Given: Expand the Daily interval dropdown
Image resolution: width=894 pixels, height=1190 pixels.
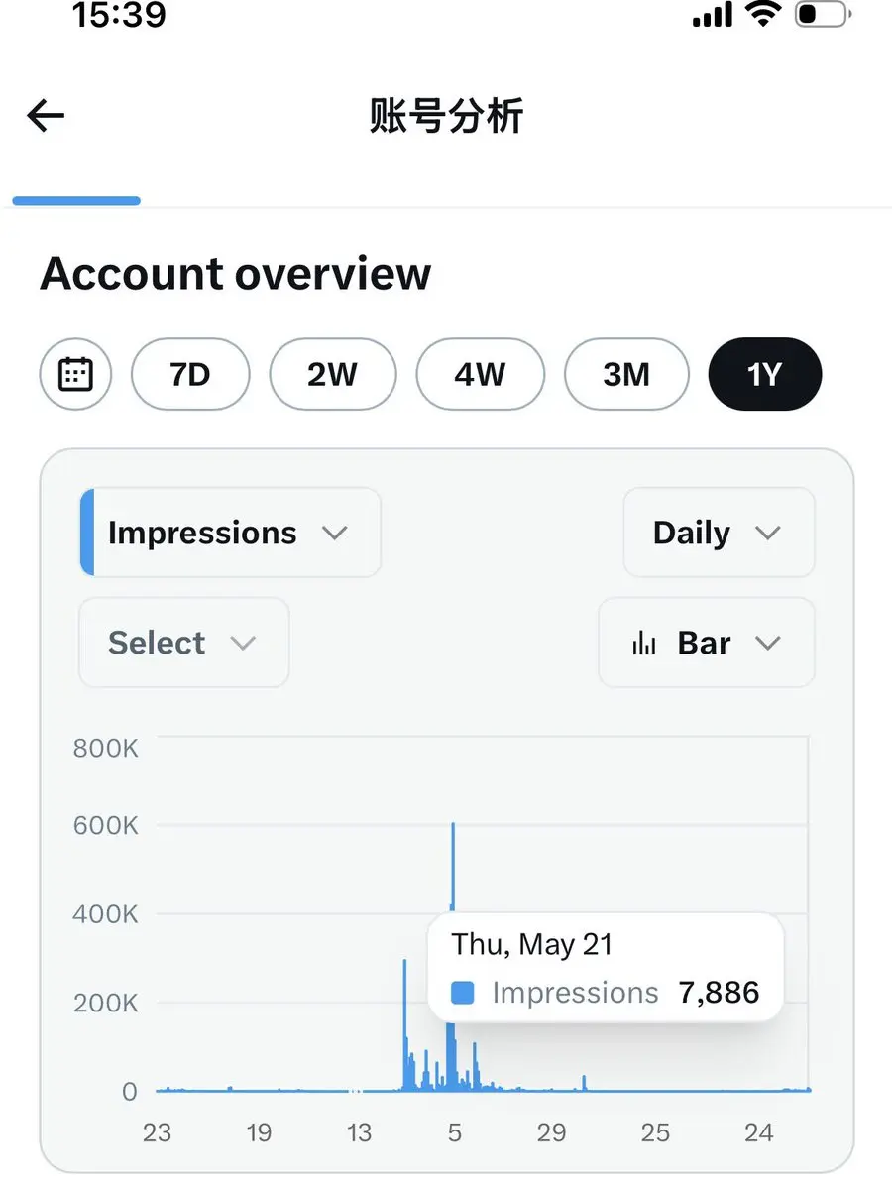Looking at the screenshot, I should pos(720,533).
